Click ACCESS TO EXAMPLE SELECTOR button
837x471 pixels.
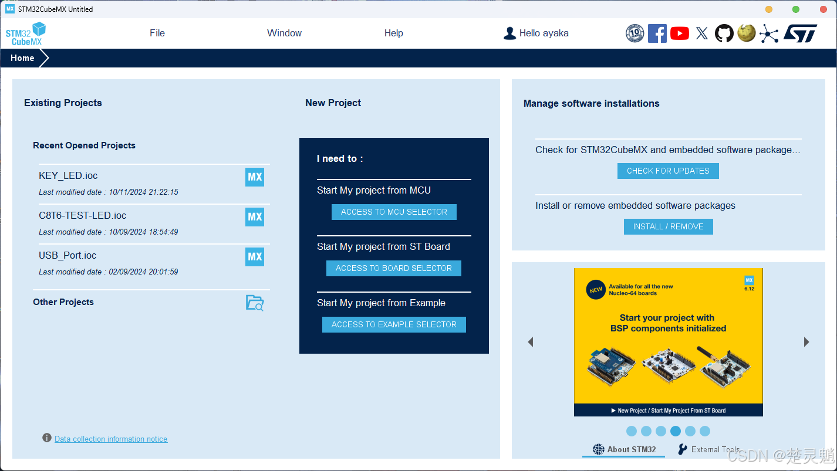tap(394, 324)
